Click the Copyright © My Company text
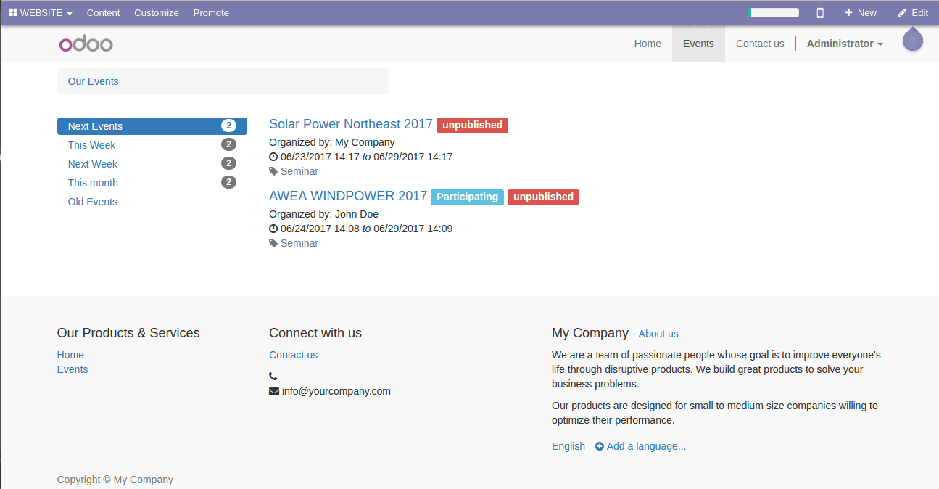The width and height of the screenshot is (939, 489). [x=115, y=480]
